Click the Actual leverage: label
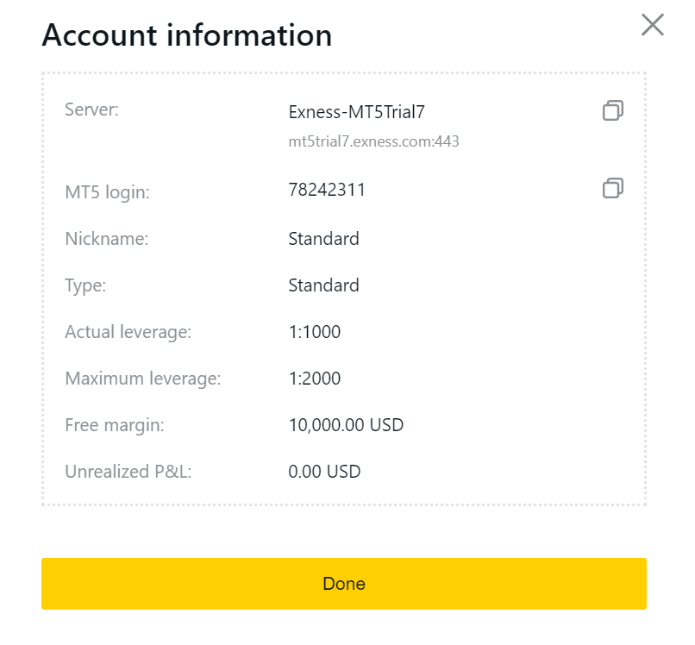 click(128, 333)
